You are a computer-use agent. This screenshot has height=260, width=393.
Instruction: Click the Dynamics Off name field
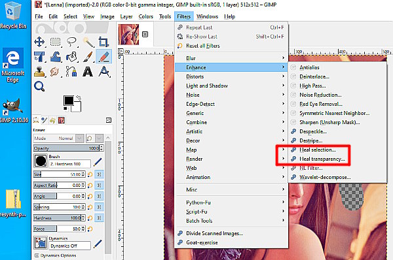tap(70, 246)
